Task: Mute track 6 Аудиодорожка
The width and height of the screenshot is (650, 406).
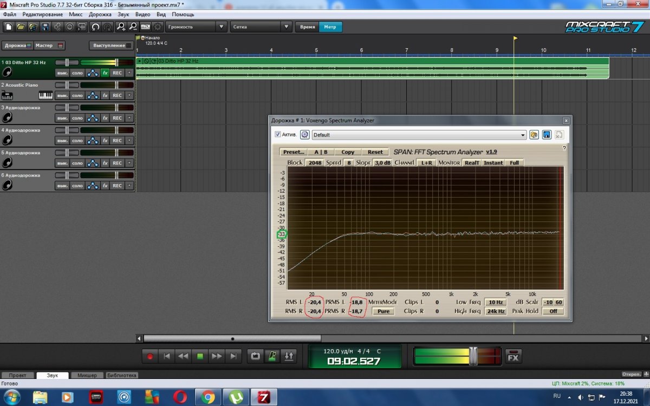Action: pos(62,186)
